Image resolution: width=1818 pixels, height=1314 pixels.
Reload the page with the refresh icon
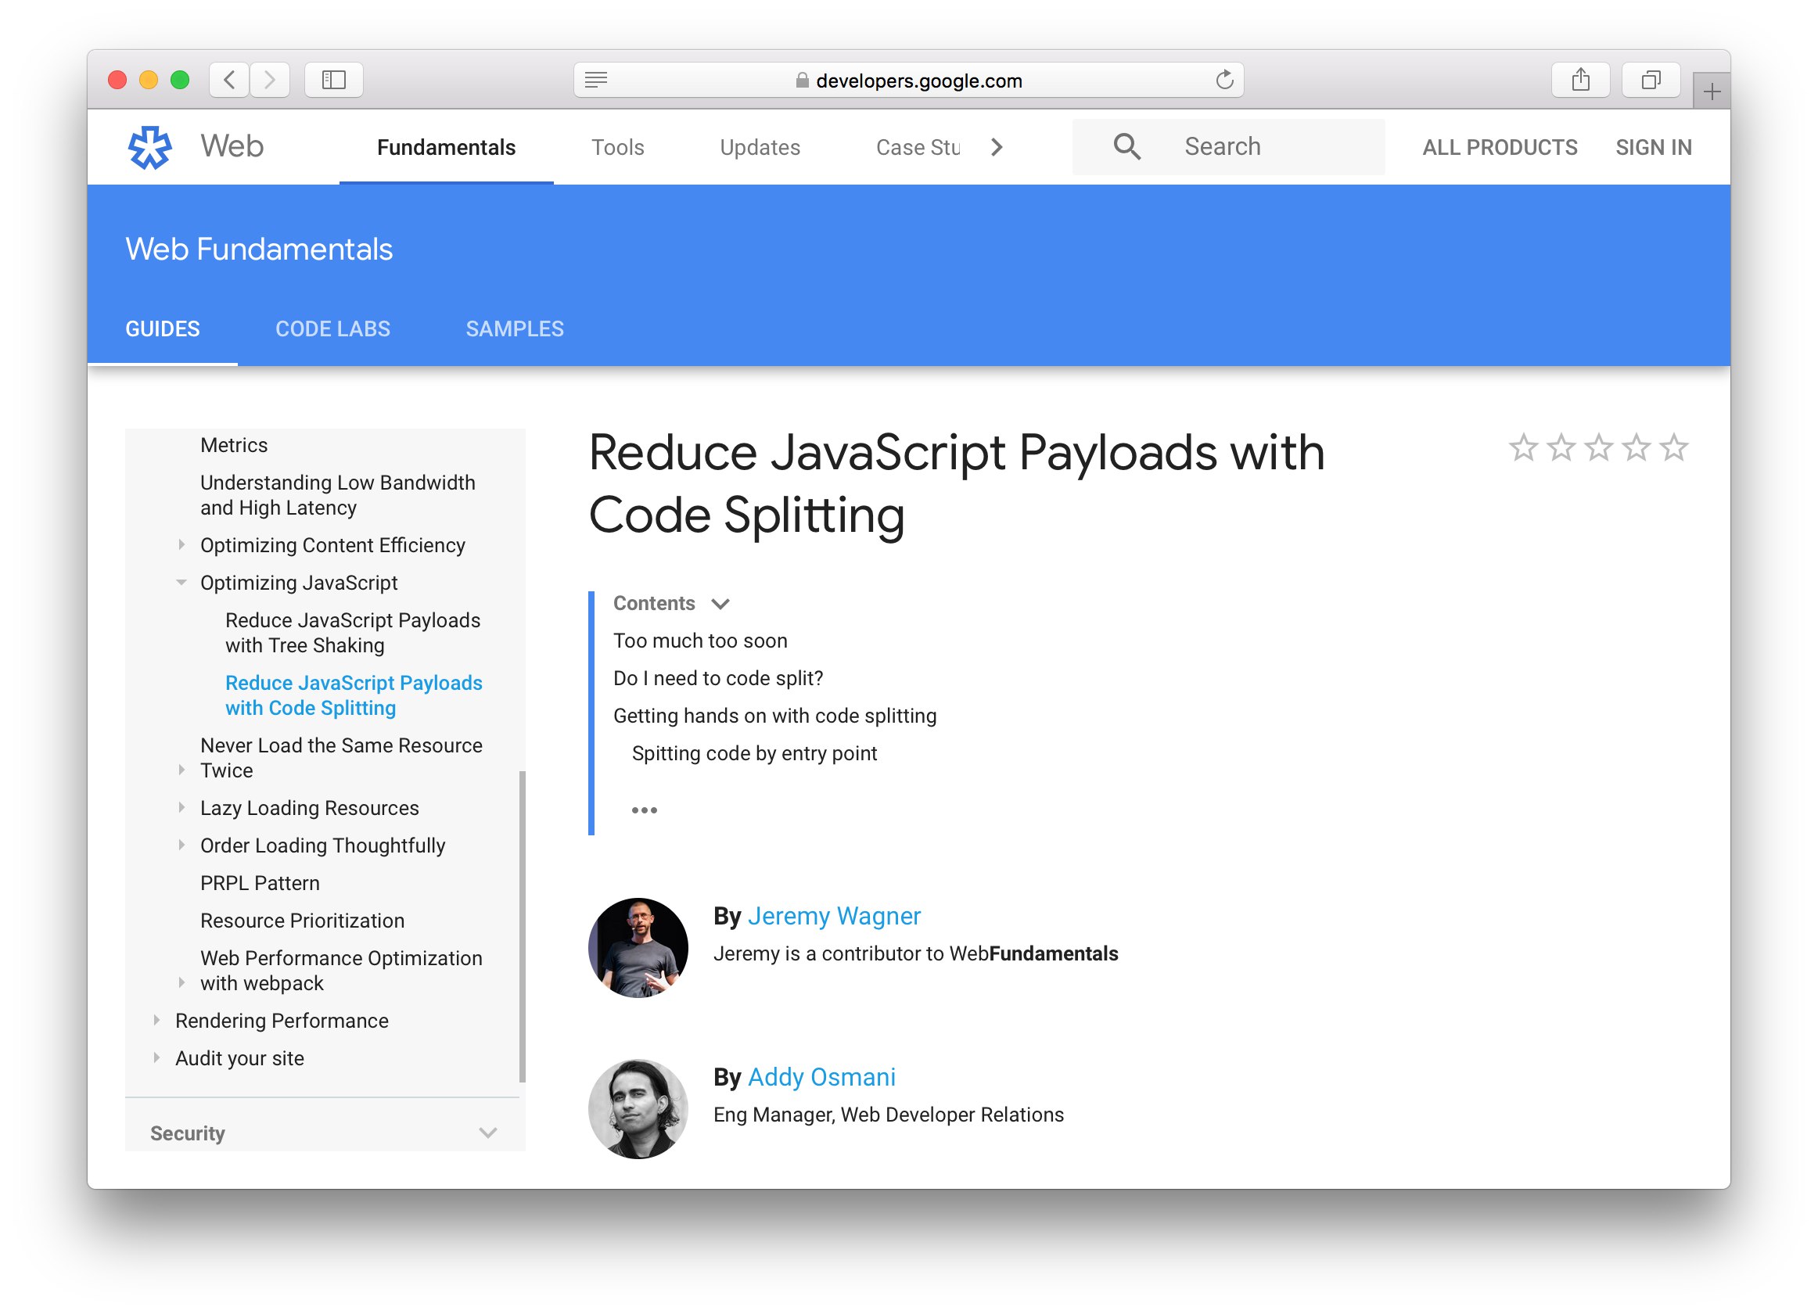click(1224, 80)
